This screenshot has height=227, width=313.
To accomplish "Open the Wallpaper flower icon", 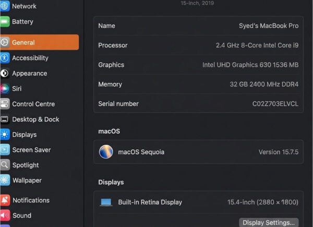I will [4, 180].
